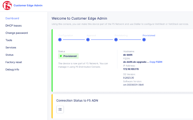Screen dimensions: 193x120
Task: Click the Approval step checkmark
Action: tap(88, 40)
